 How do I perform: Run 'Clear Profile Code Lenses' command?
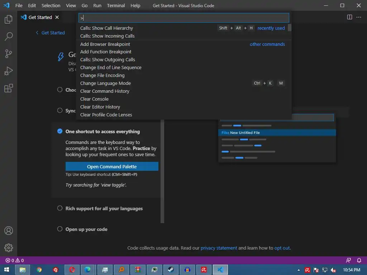(x=184, y=115)
